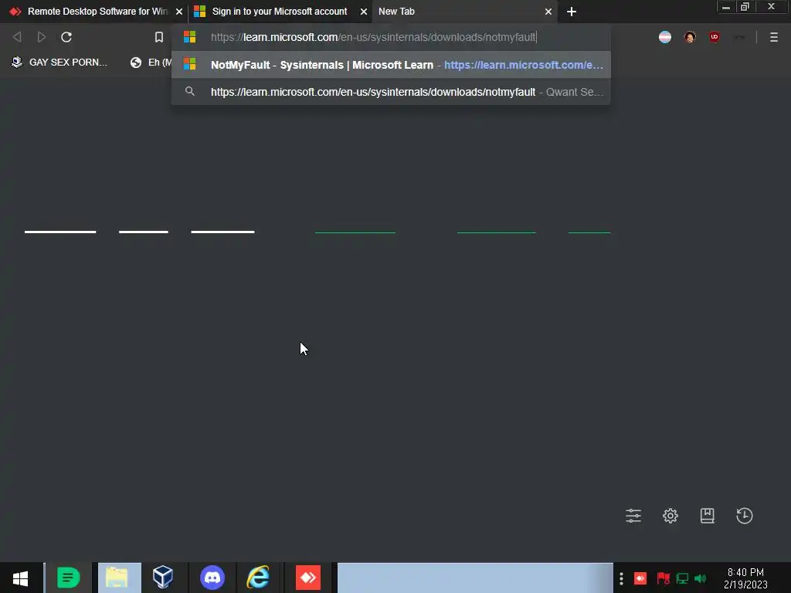Open the Windows Start menu
Screen dimensions: 791x593
pyautogui.click(x=20, y=578)
